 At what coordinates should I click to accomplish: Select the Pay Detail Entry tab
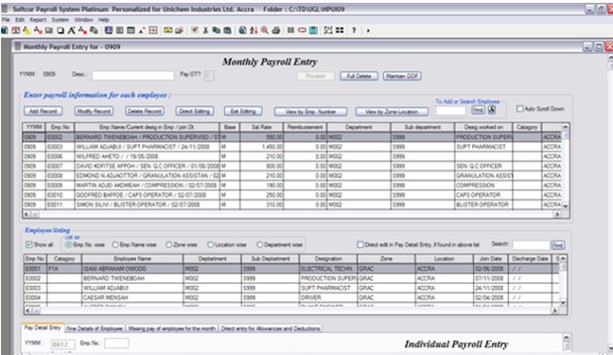43,328
